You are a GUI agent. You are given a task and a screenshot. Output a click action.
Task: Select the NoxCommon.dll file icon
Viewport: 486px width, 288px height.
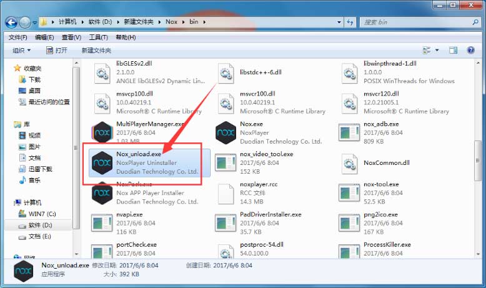coord(349,164)
